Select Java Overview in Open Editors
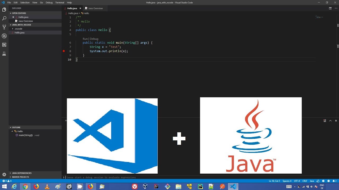 point(35,21)
